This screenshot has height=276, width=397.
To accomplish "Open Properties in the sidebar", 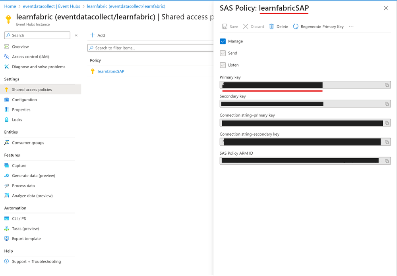I will [x=21, y=109].
